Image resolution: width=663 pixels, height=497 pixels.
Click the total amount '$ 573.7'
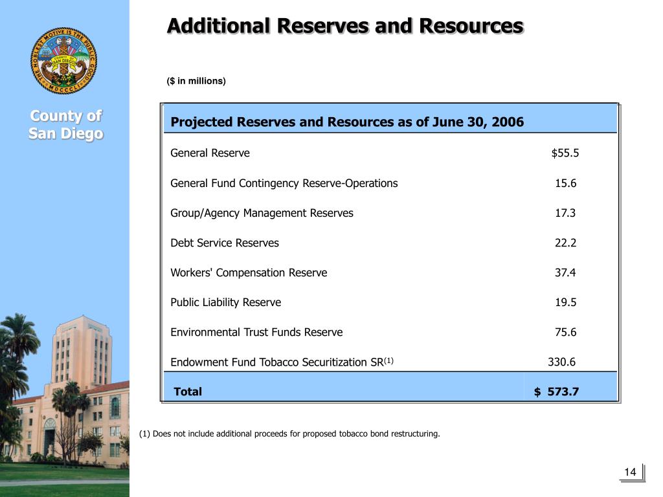(x=556, y=392)
